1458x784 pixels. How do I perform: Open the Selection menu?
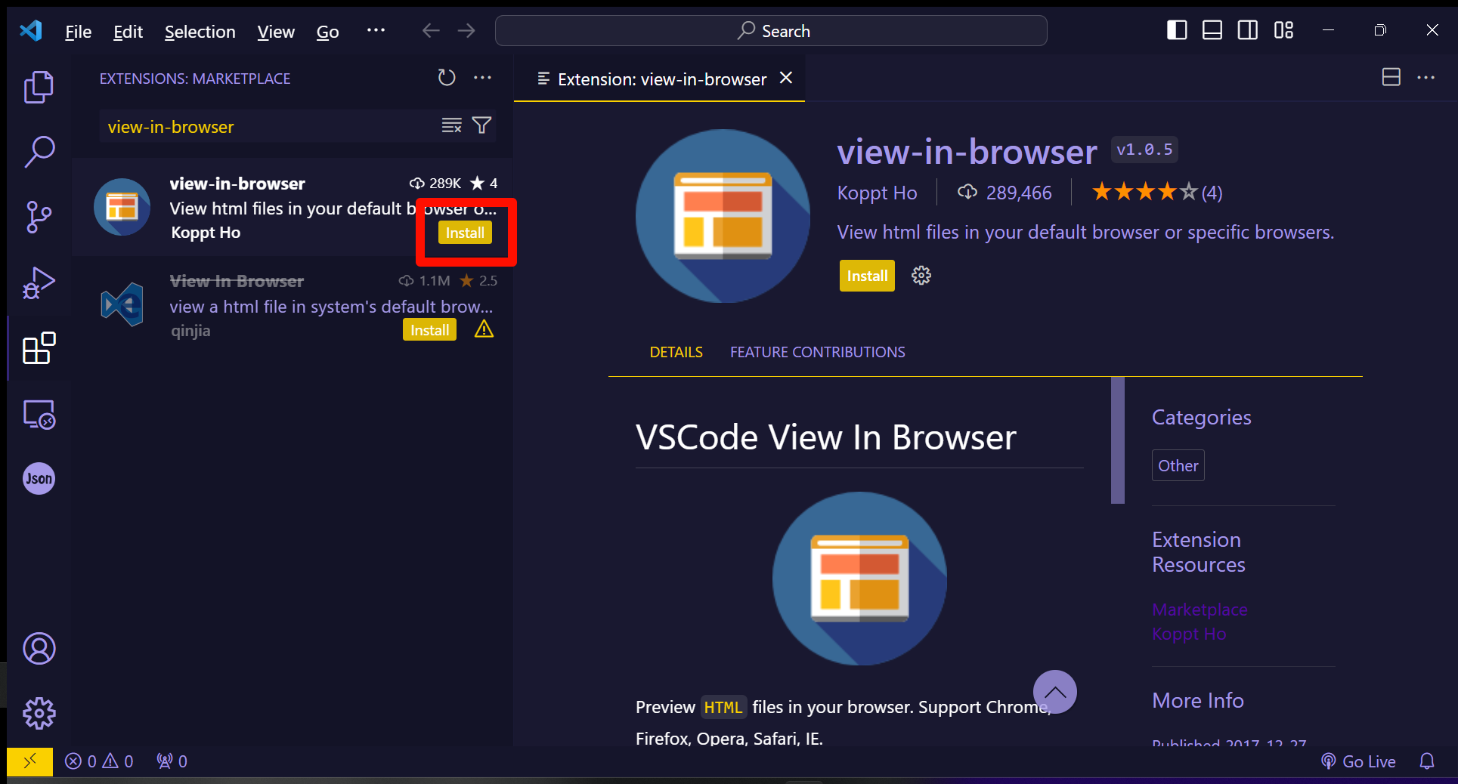pos(200,32)
